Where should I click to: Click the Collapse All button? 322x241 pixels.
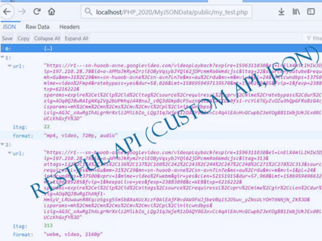tap(47, 39)
